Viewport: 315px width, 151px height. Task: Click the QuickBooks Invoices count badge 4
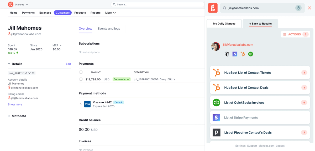[x=304, y=103]
